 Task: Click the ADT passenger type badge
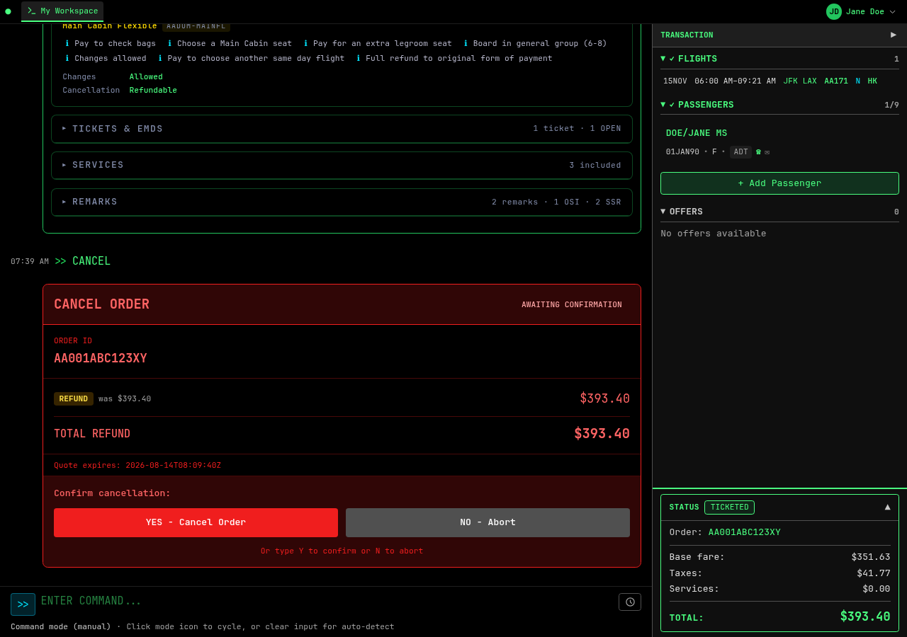click(x=740, y=152)
